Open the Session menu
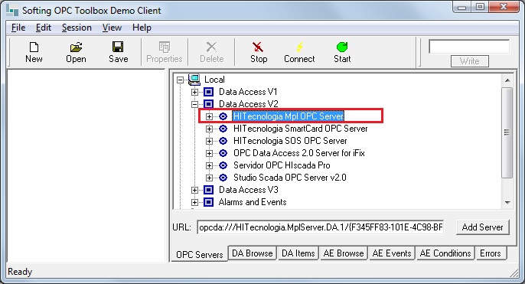The image size is (525, 284). click(x=77, y=28)
